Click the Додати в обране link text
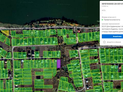This screenshot has width=123, height=92. (114, 42)
